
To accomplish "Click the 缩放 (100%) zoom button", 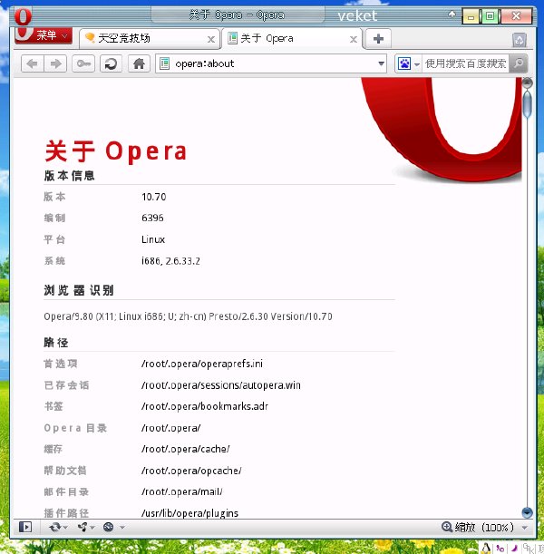I will tap(478, 527).
